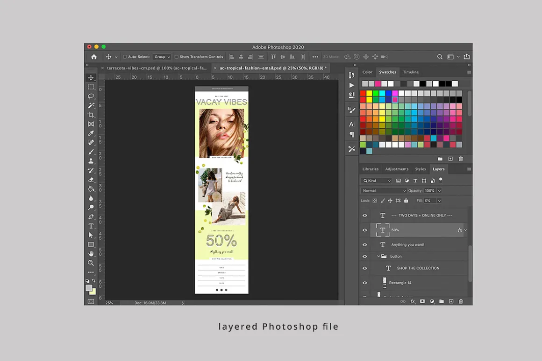
Task: Select the Hand tool
Action: coord(91,254)
